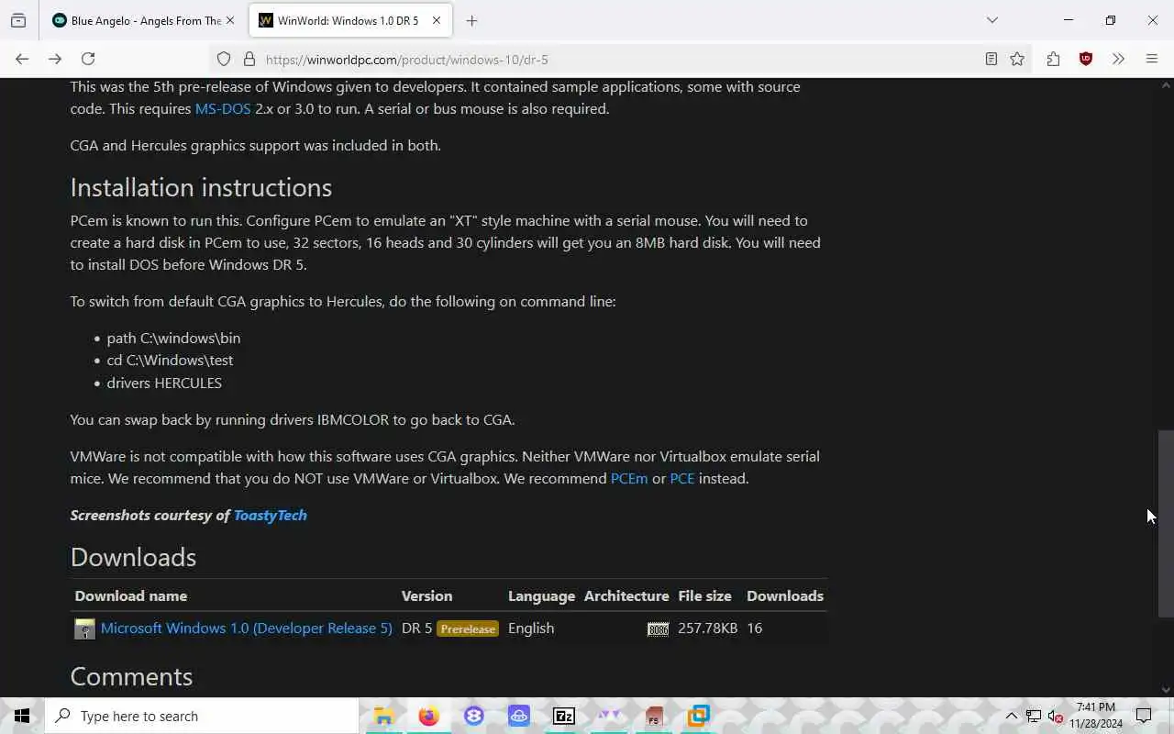The height and width of the screenshot is (734, 1174).
Task: Click the scrollbar down arrow
Action: tap(1166, 689)
